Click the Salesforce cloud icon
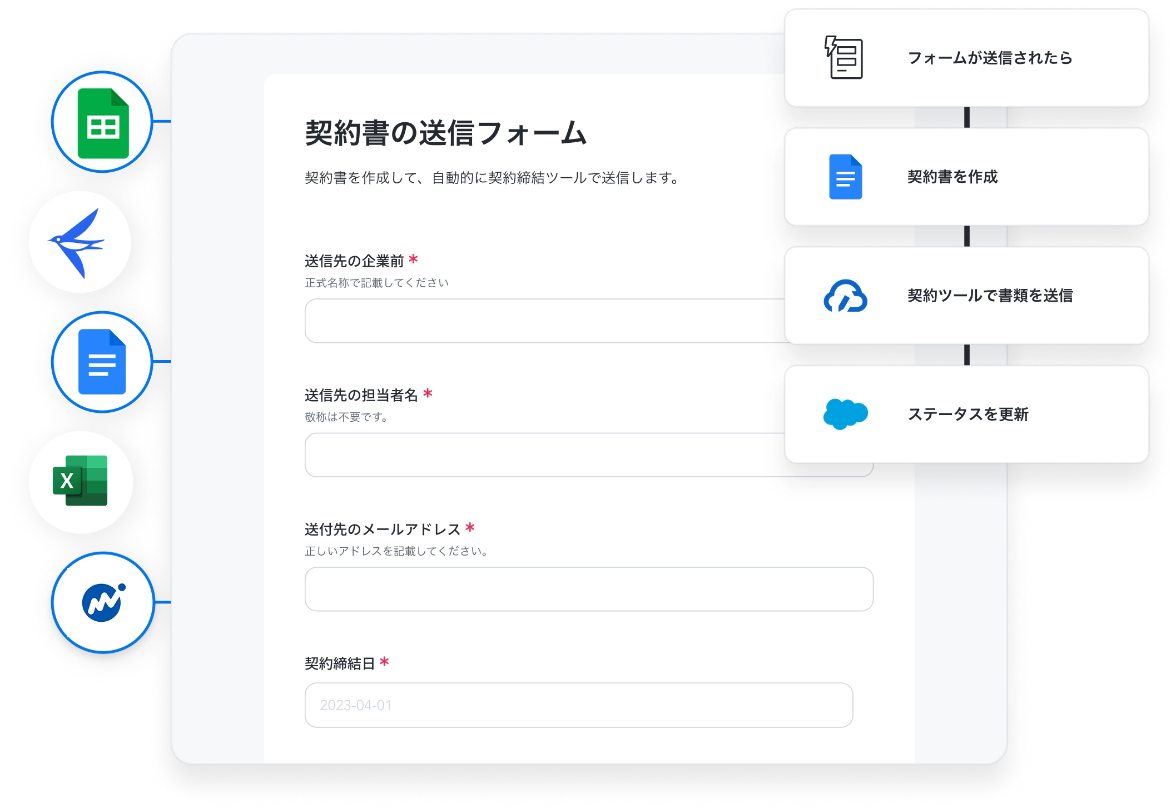The width and height of the screenshot is (1176, 809). point(845,414)
